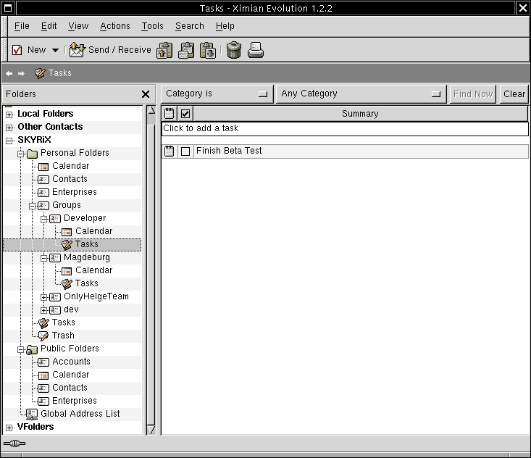Open the 'Category is' search dropdown

[x=217, y=93]
